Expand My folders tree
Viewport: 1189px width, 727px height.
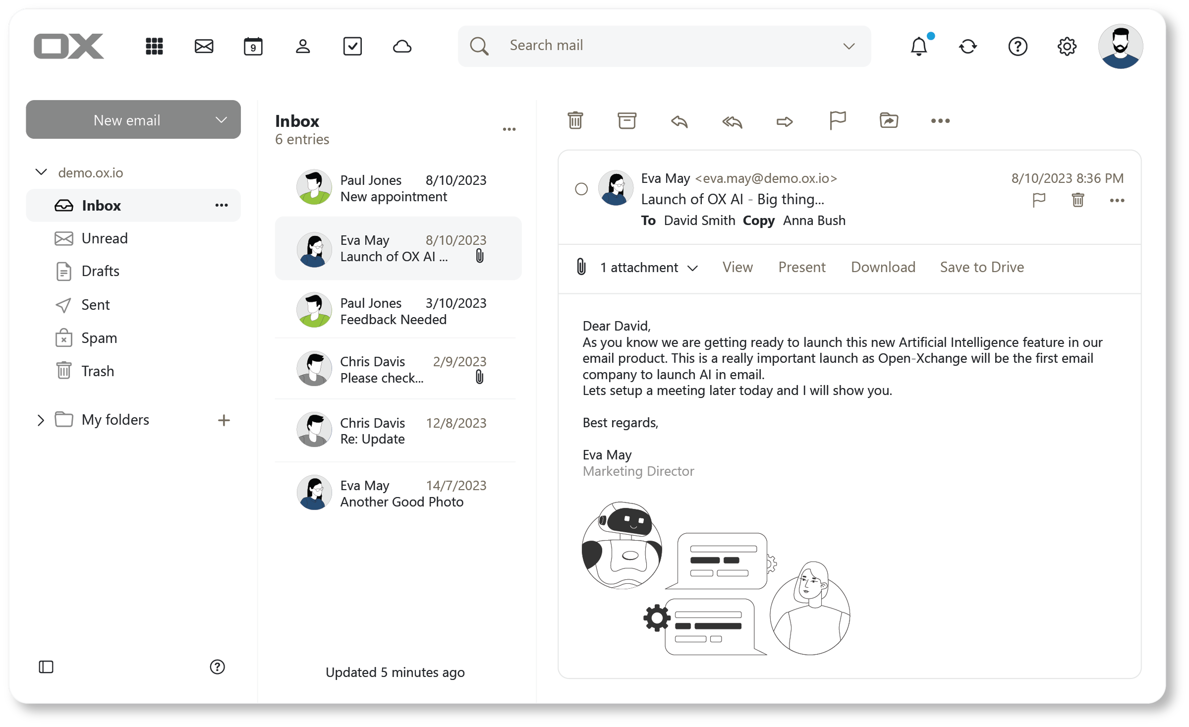pos(41,420)
